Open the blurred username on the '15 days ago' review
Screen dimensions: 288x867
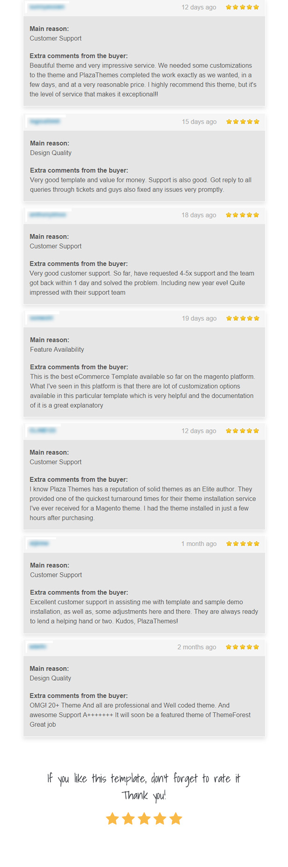point(45,122)
